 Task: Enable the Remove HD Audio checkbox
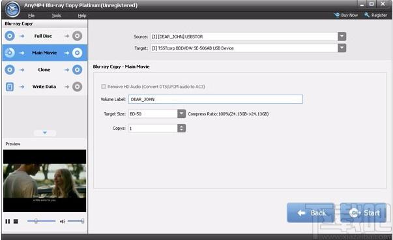tap(103, 87)
